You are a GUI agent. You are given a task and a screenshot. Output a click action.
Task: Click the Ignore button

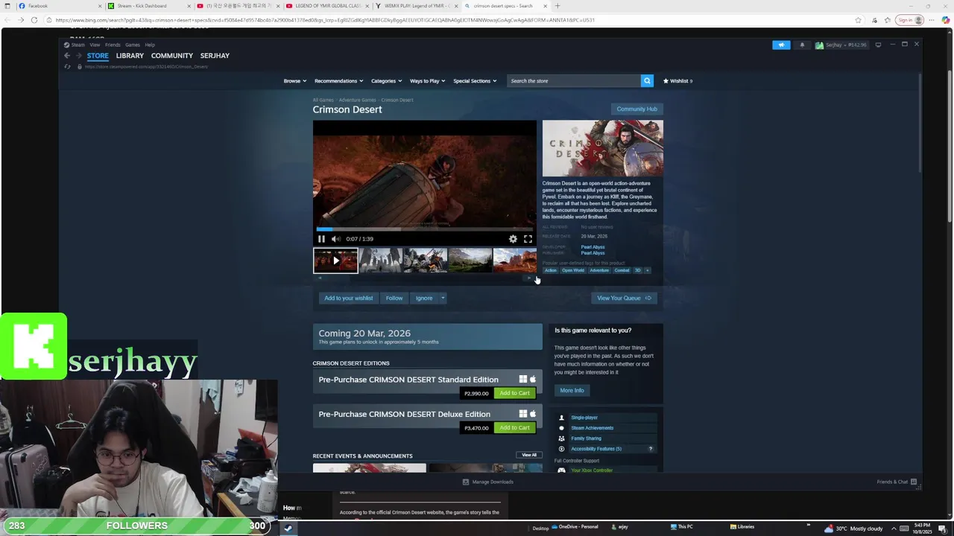tap(424, 298)
